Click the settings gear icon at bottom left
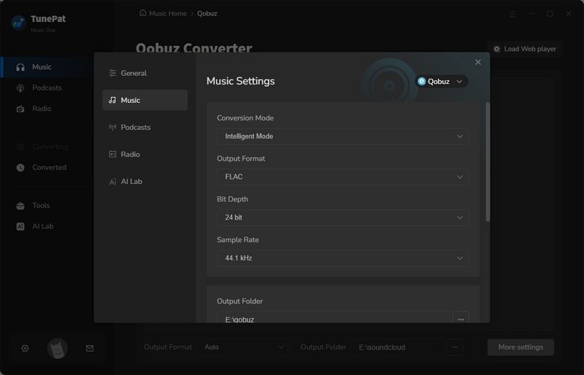This screenshot has height=375, width=584. (x=25, y=349)
